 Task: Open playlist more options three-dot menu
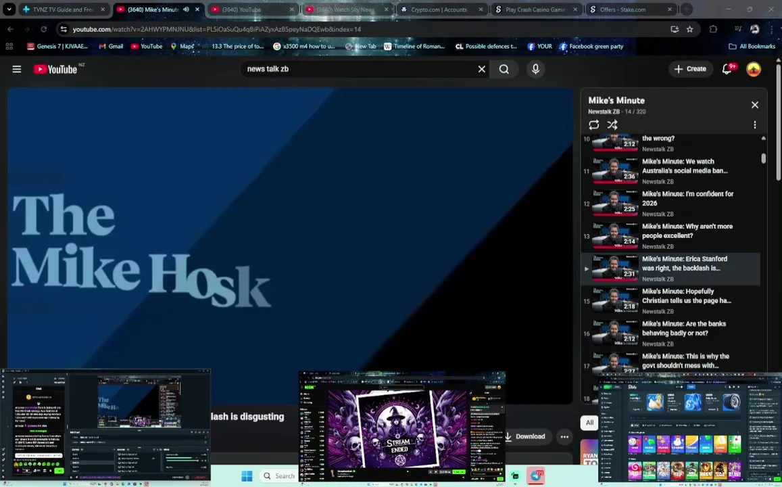pyautogui.click(x=754, y=124)
